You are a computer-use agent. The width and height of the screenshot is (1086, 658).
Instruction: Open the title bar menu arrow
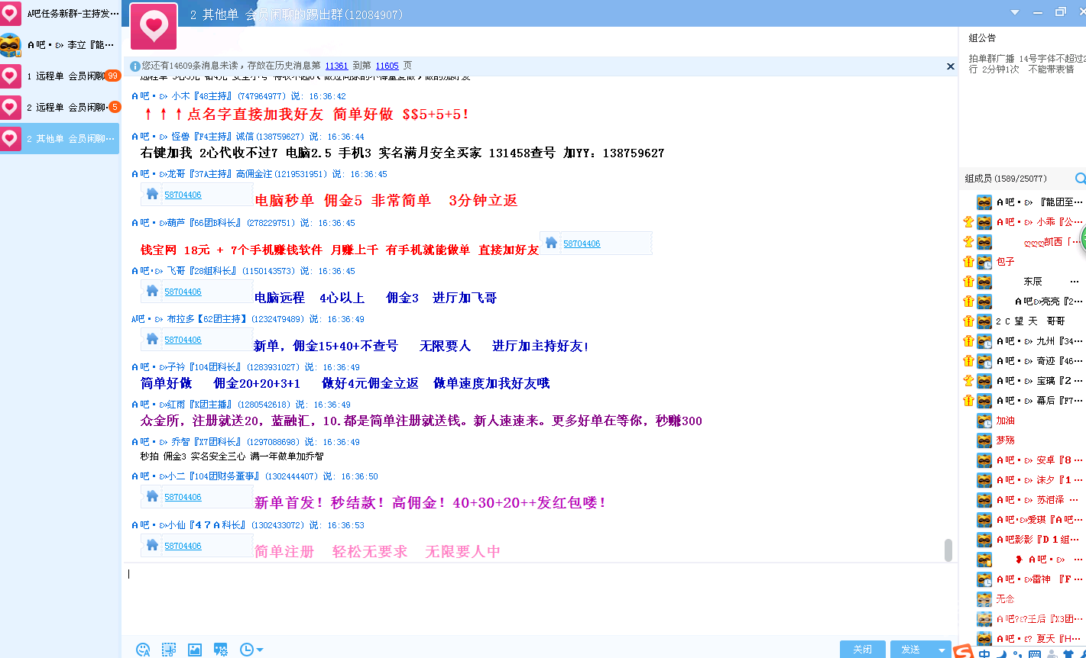click(x=1016, y=12)
